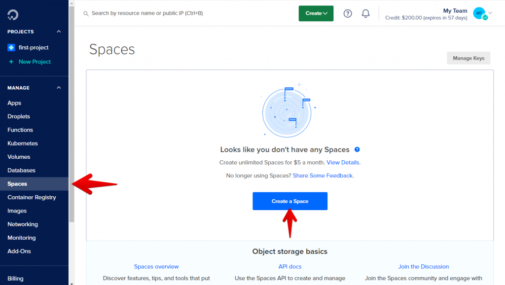Open the View Details link
Image resolution: width=505 pixels, height=285 pixels.
343,162
